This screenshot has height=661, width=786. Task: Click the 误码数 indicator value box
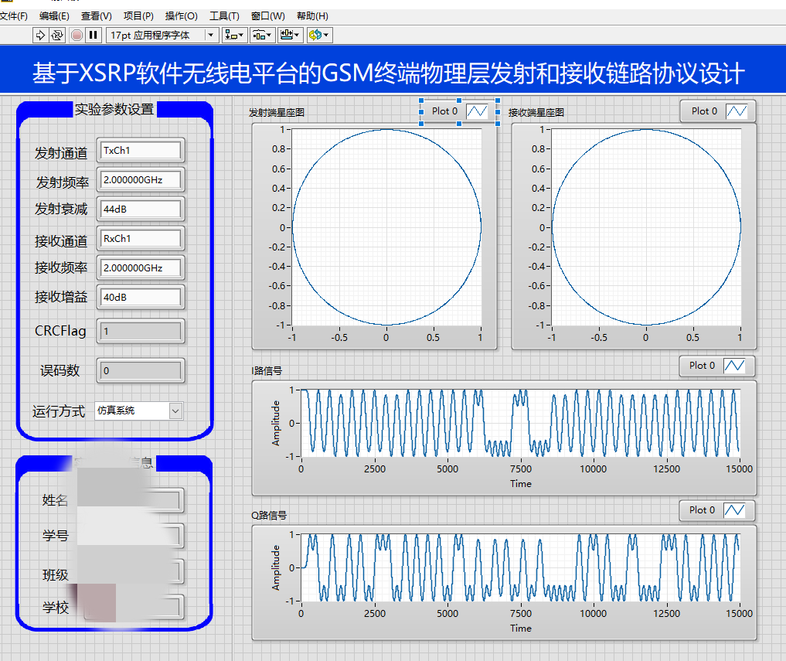pyautogui.click(x=141, y=370)
